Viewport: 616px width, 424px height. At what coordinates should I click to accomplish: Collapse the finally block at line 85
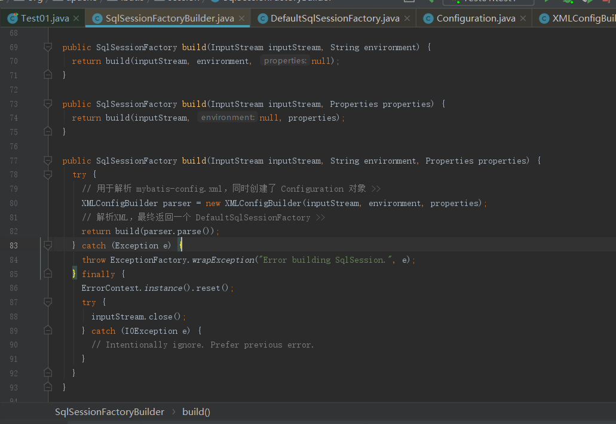(48, 274)
